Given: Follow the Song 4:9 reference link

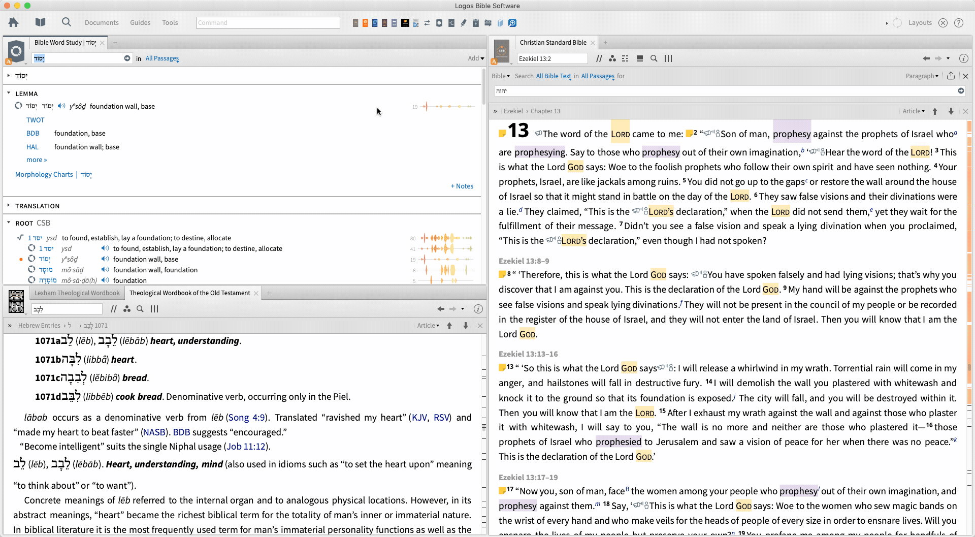Looking at the screenshot, I should pos(247,418).
